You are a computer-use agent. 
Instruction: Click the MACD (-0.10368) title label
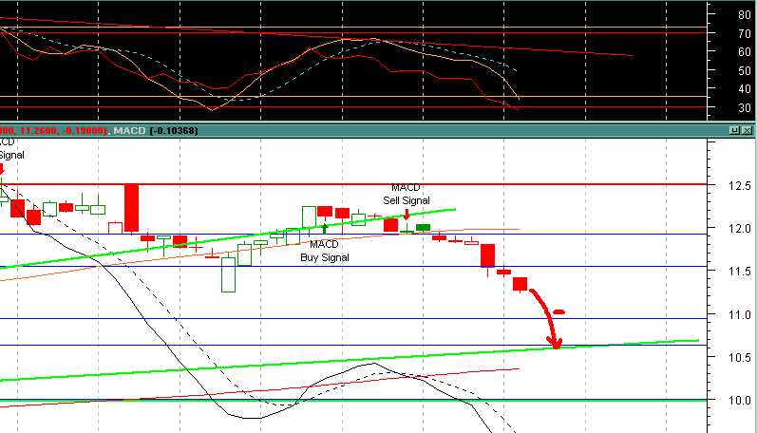(x=156, y=131)
